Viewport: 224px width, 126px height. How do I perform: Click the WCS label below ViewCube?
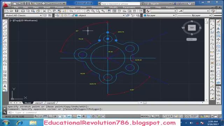coord(191,39)
